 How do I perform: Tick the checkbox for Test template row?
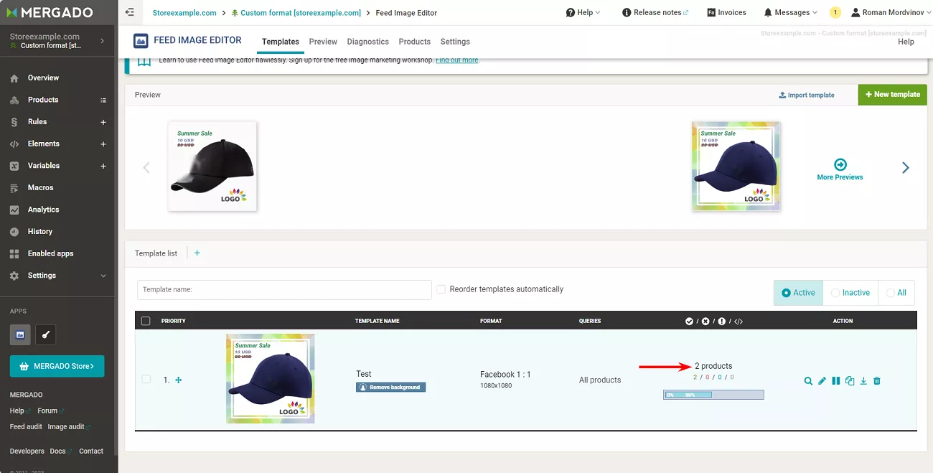pyautogui.click(x=146, y=379)
